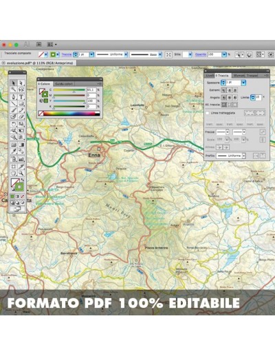Choose the first All. traccia alignment option
The image size is (275, 356).
223,105
